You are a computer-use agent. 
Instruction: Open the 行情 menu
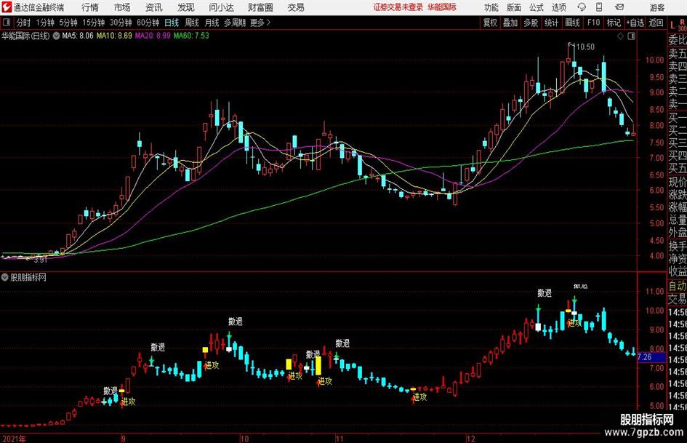90,7
